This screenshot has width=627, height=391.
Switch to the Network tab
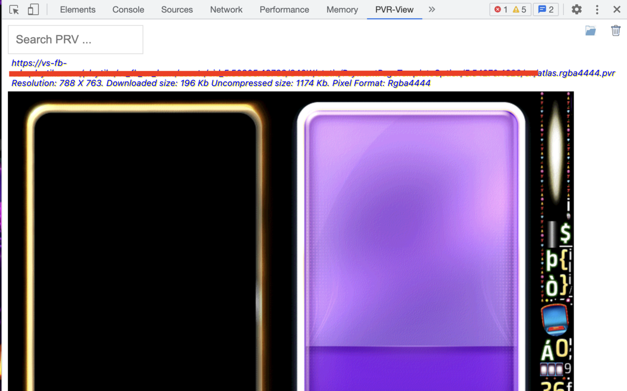pos(226,9)
